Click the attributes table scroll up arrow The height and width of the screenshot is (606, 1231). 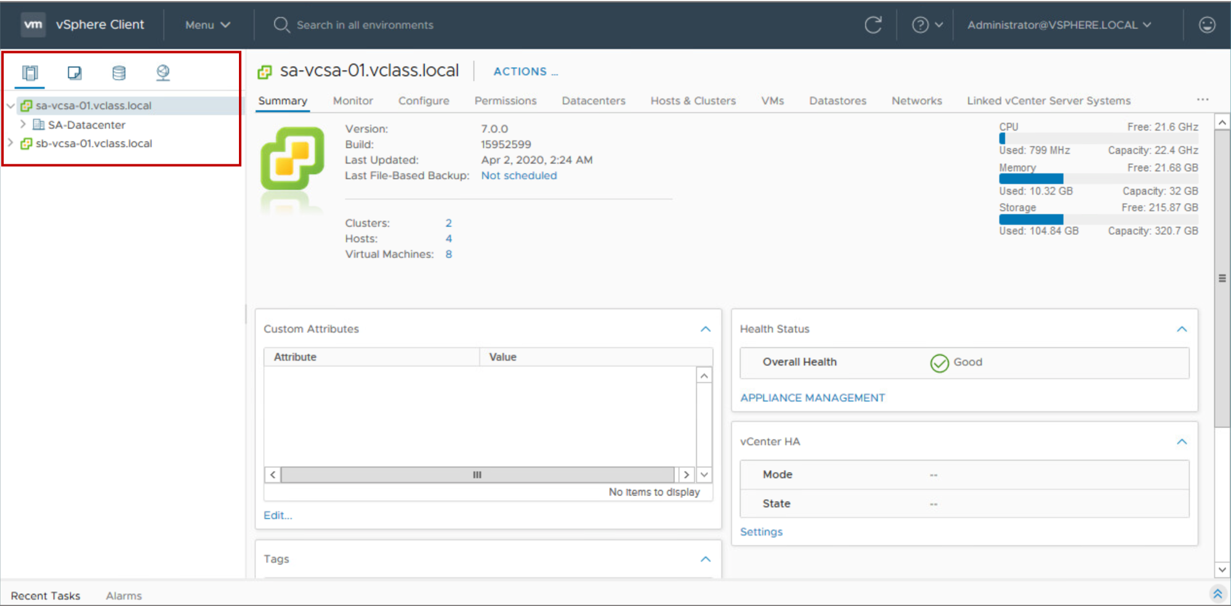tap(704, 375)
